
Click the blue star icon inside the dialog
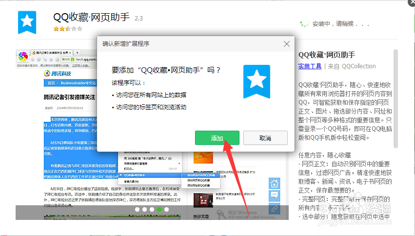click(257, 81)
